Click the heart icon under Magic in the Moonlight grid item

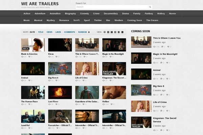pos(111,57)
